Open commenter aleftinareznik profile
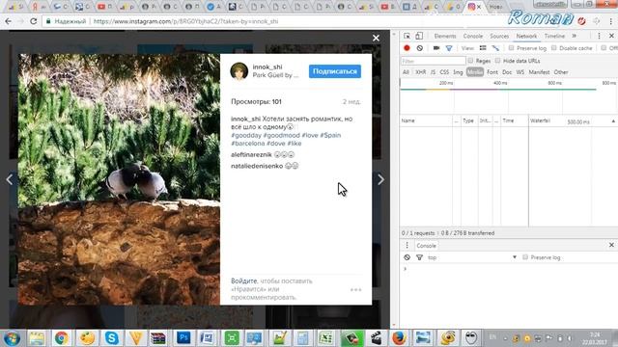Screen dimensions: 618x347 pyautogui.click(x=251, y=154)
